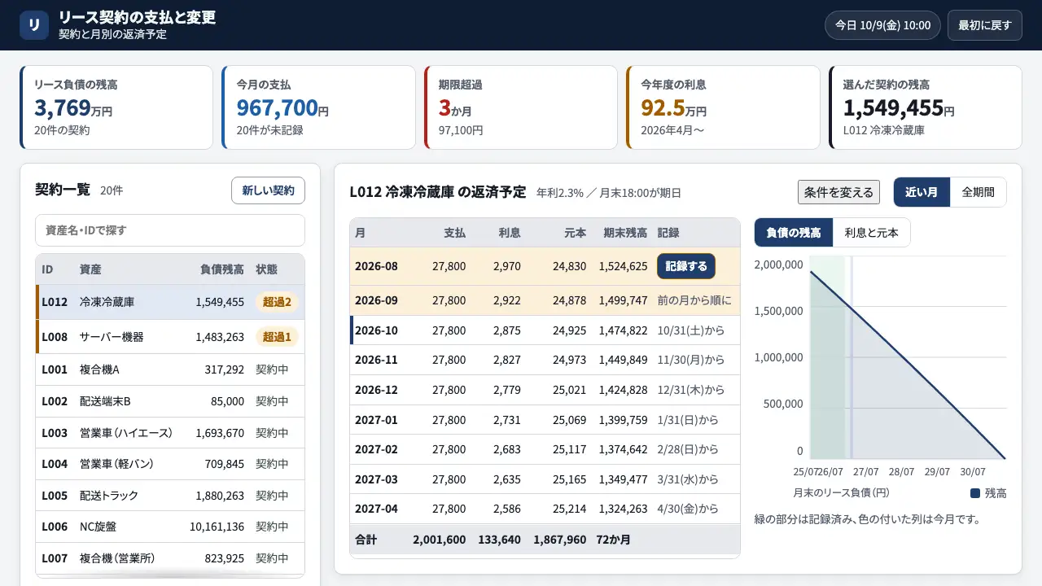Click the 1,867,960 total principal cell
This screenshot has height=586, width=1042.
560,540
